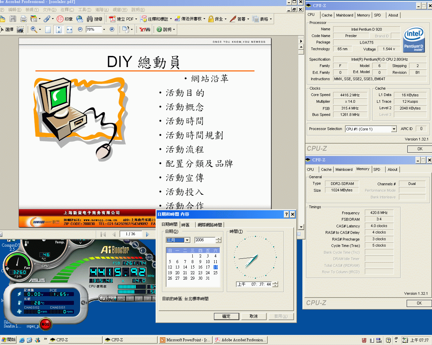Viewport: 432px width, 345px height.
Task: Click the globe email icon beside 印章
Action: click(80, 19)
